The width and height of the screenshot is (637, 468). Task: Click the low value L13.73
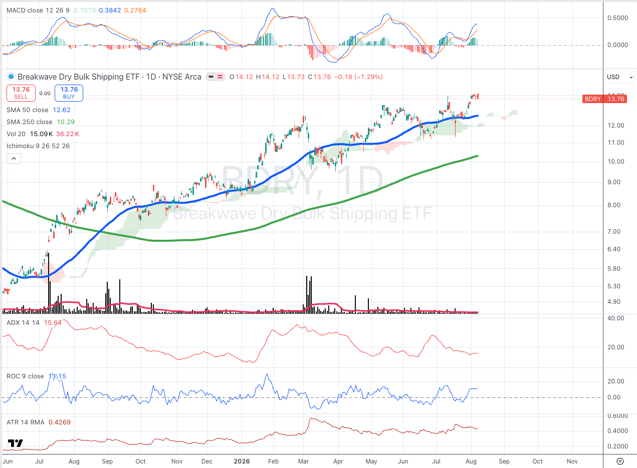tap(294, 77)
